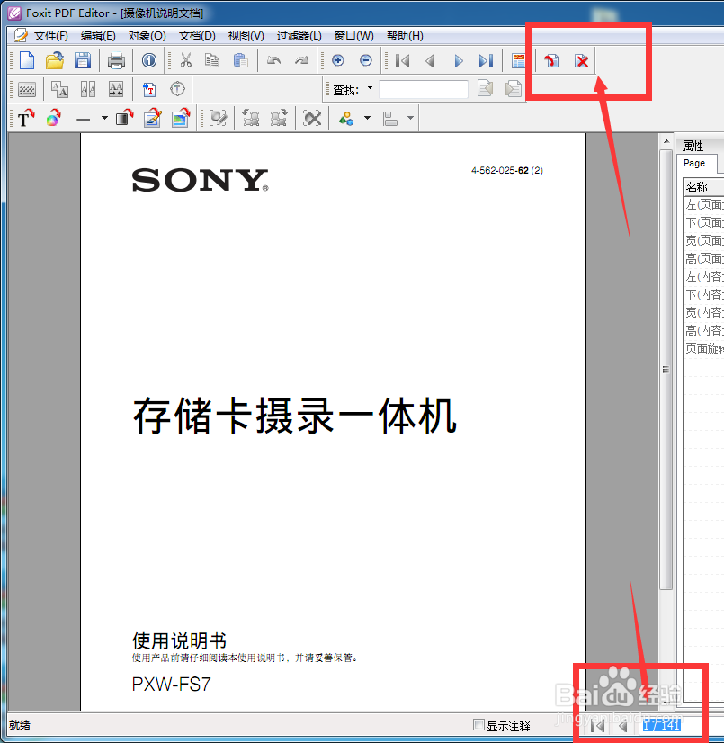The width and height of the screenshot is (724, 743).
Task: Expand the align objects dropdown arrow
Action: (x=410, y=118)
